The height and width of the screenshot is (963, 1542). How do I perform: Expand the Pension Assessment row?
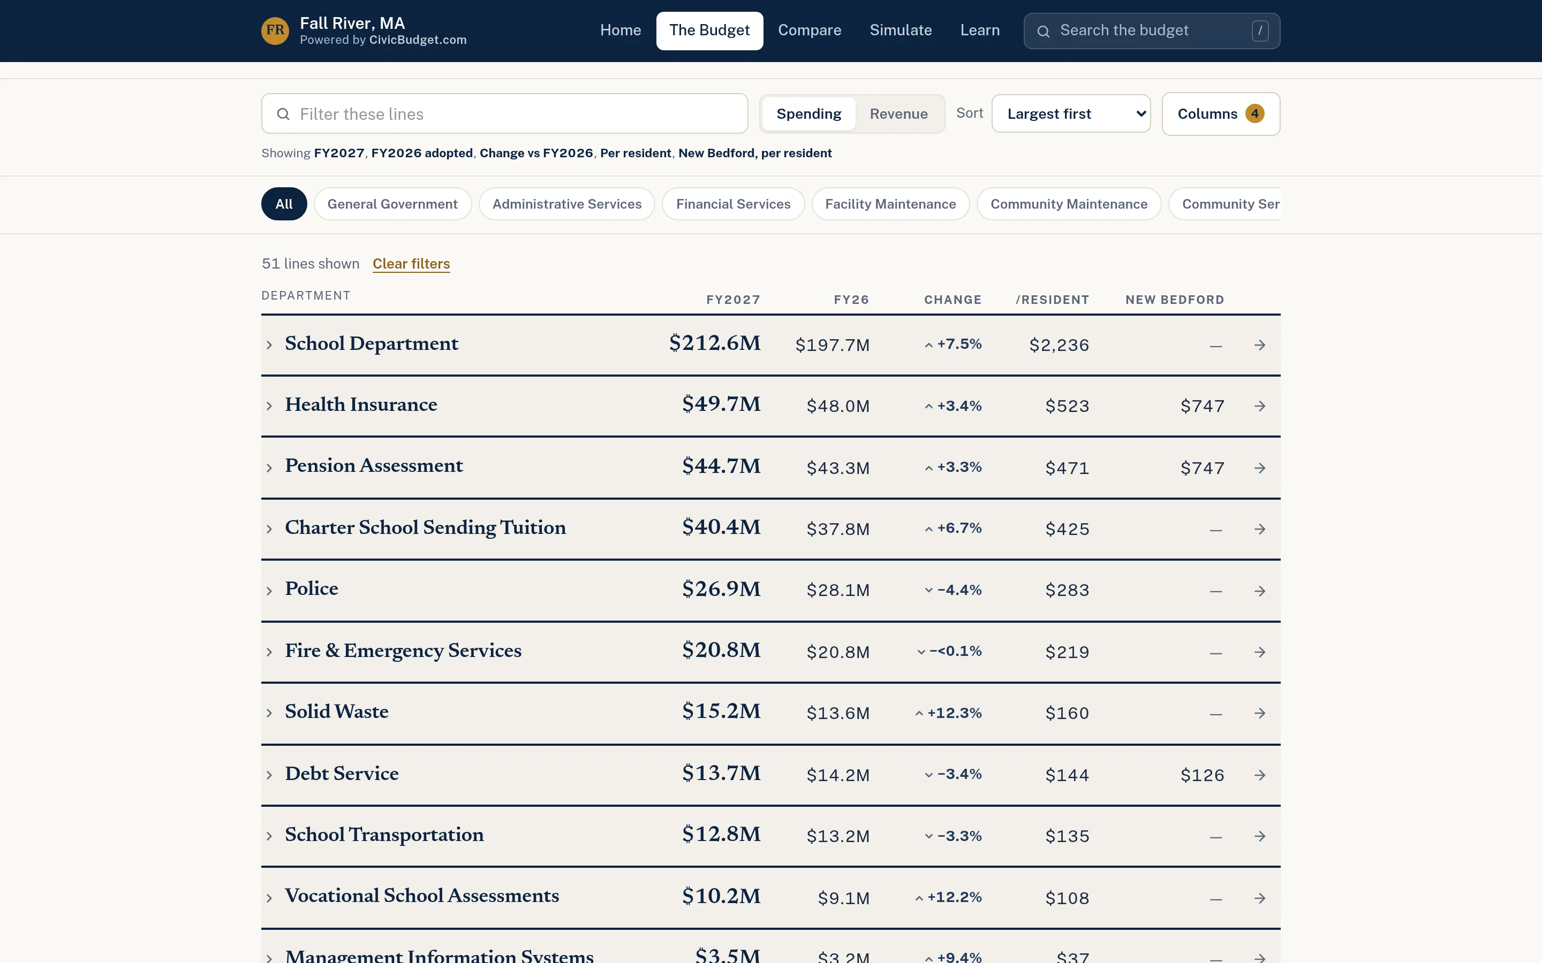269,468
